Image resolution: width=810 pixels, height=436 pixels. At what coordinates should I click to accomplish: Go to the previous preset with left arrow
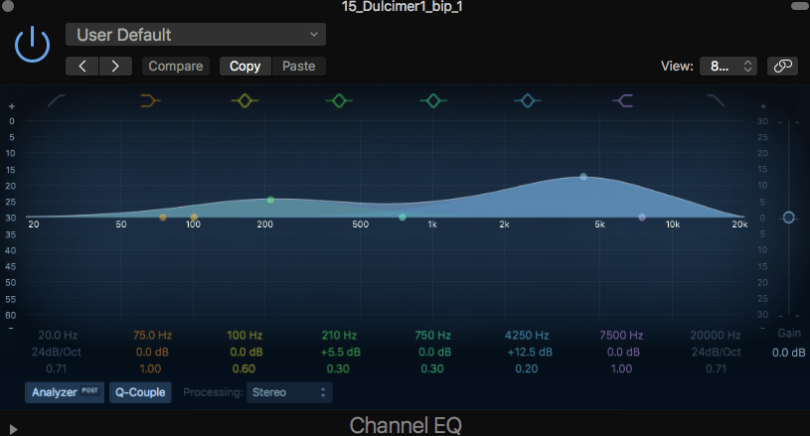[82, 67]
